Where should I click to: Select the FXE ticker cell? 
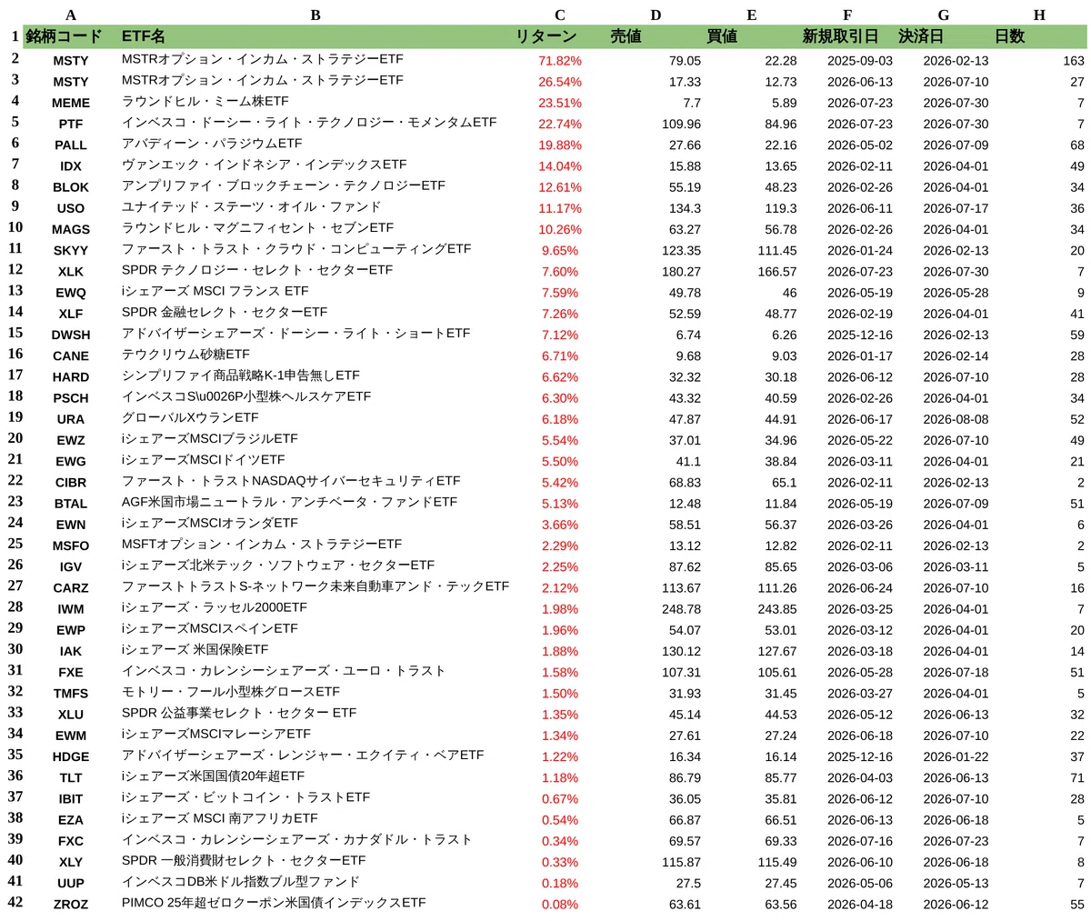tap(71, 672)
